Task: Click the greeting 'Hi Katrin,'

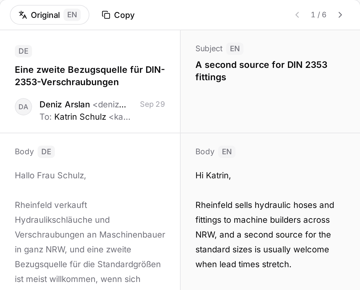Action: [x=213, y=176]
